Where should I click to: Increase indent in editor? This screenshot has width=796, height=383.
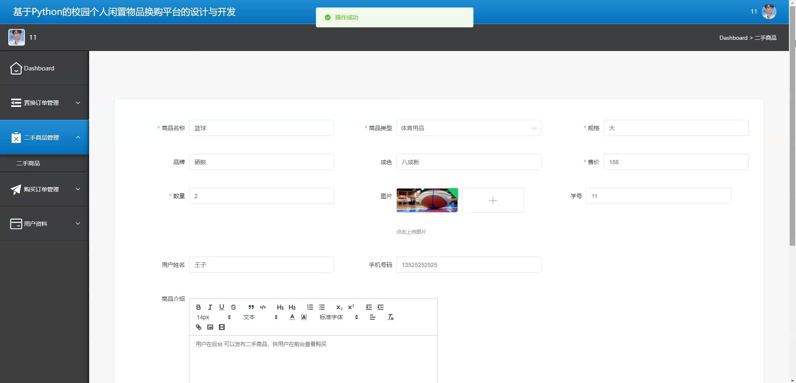point(380,307)
